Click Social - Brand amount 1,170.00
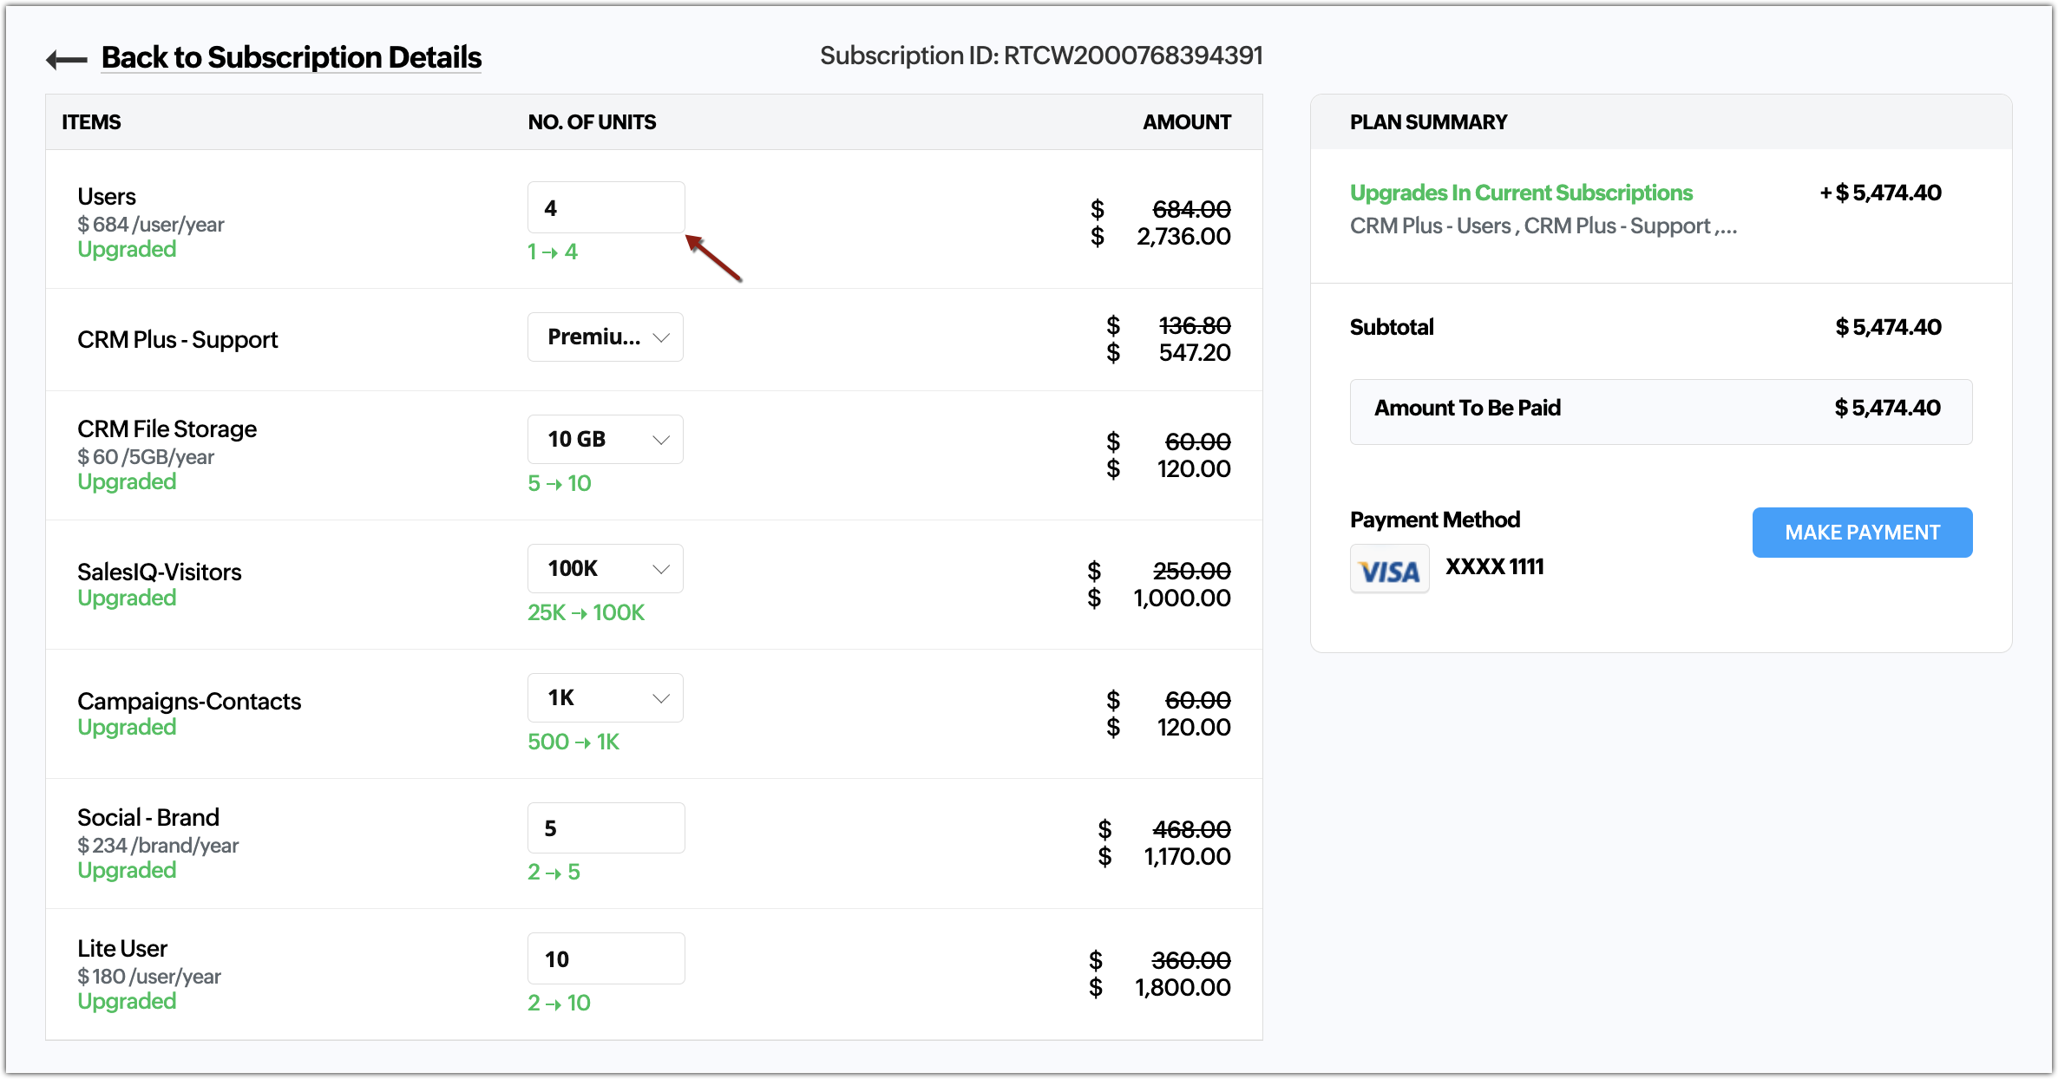This screenshot has height=1079, width=2058. 1187,856
